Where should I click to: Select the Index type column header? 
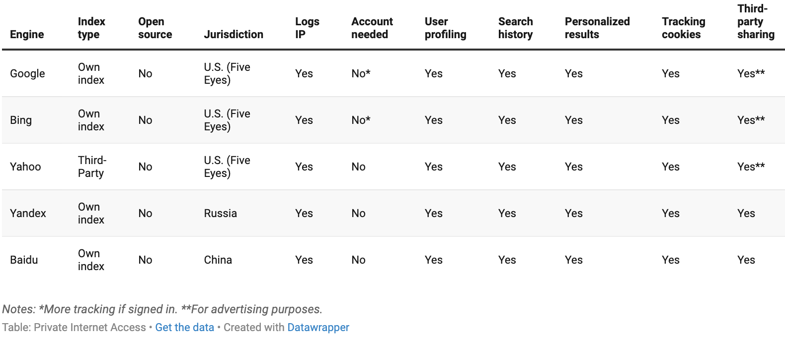(91, 28)
